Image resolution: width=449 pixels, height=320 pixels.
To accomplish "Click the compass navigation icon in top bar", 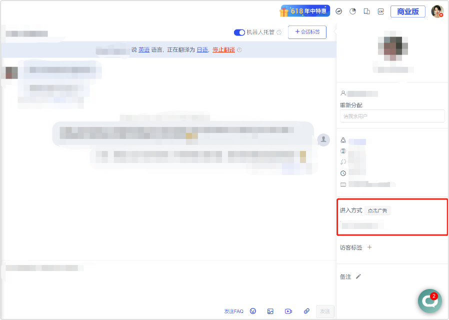I will [339, 10].
